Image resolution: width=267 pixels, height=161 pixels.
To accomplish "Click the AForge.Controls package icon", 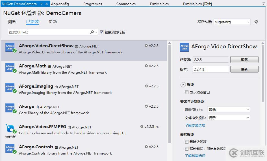I will [x=11, y=149].
